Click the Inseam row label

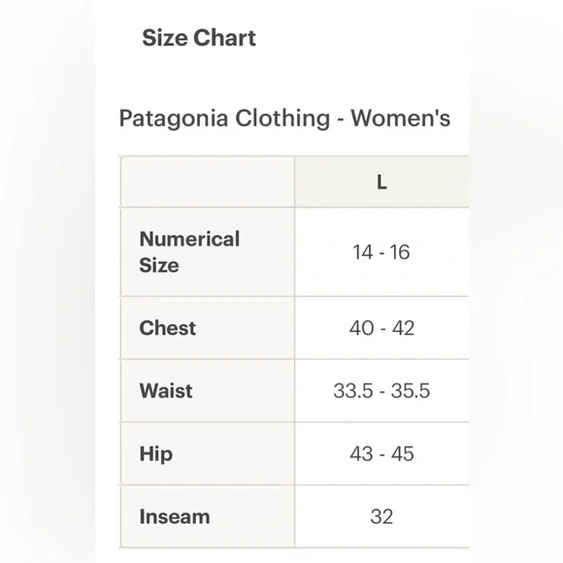point(175,516)
